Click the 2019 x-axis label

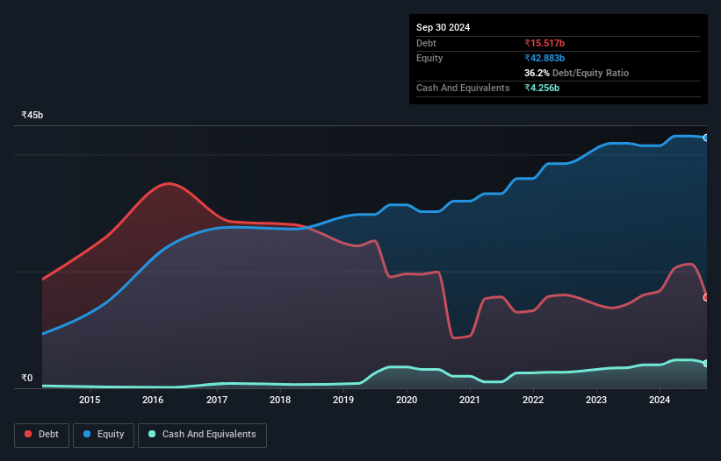pos(343,400)
